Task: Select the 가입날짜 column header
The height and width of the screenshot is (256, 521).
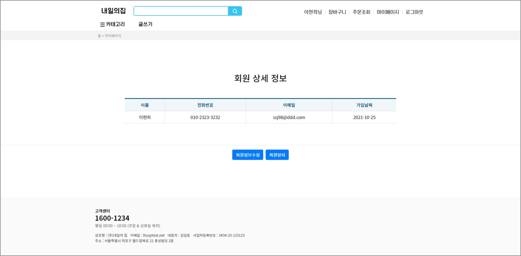Action: click(x=364, y=105)
